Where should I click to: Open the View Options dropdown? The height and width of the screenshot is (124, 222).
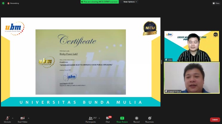pos(130,2)
